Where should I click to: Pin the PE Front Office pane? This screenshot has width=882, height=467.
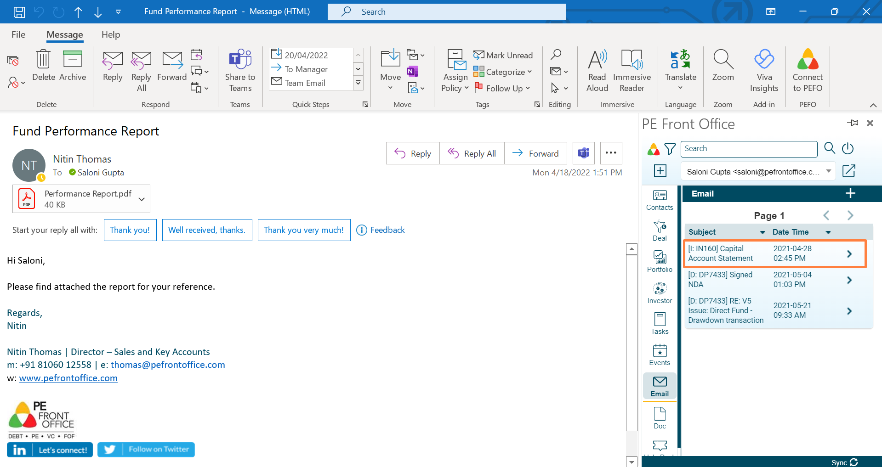tap(853, 123)
